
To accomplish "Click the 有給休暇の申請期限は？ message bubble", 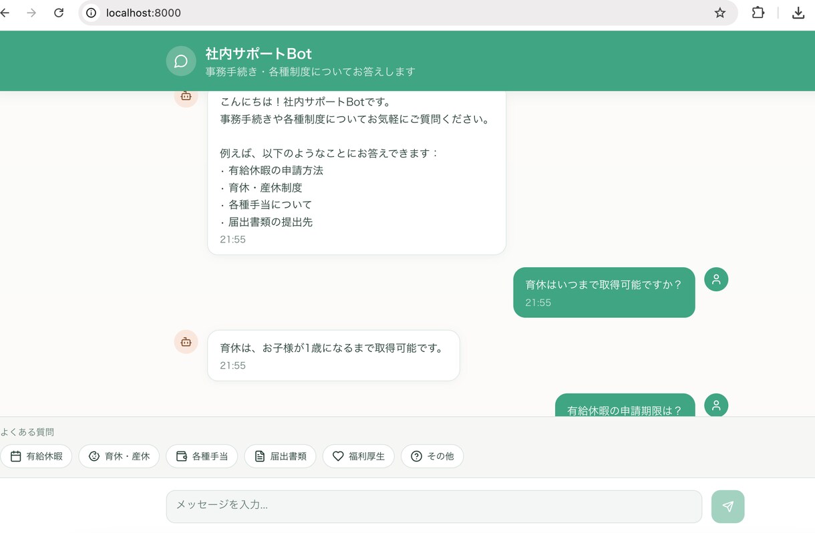I will [x=625, y=405].
